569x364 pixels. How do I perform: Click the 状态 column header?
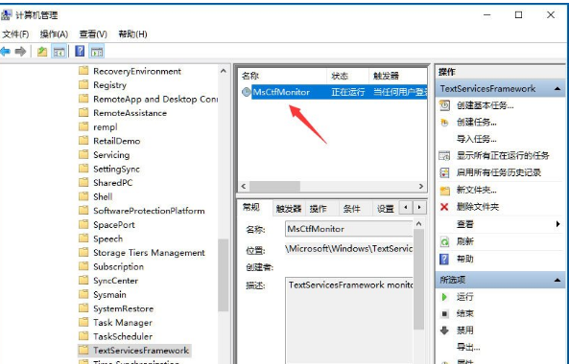(347, 76)
